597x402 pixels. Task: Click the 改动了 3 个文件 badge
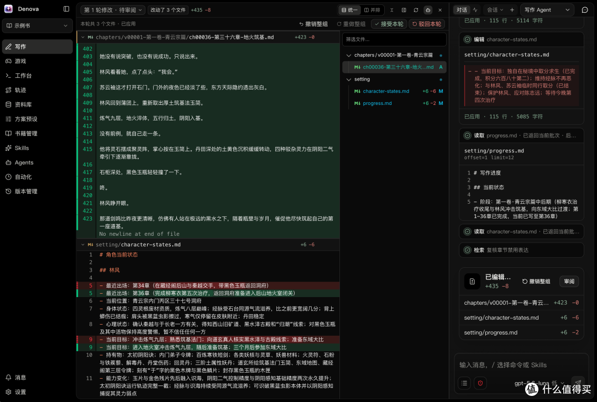[x=168, y=10]
